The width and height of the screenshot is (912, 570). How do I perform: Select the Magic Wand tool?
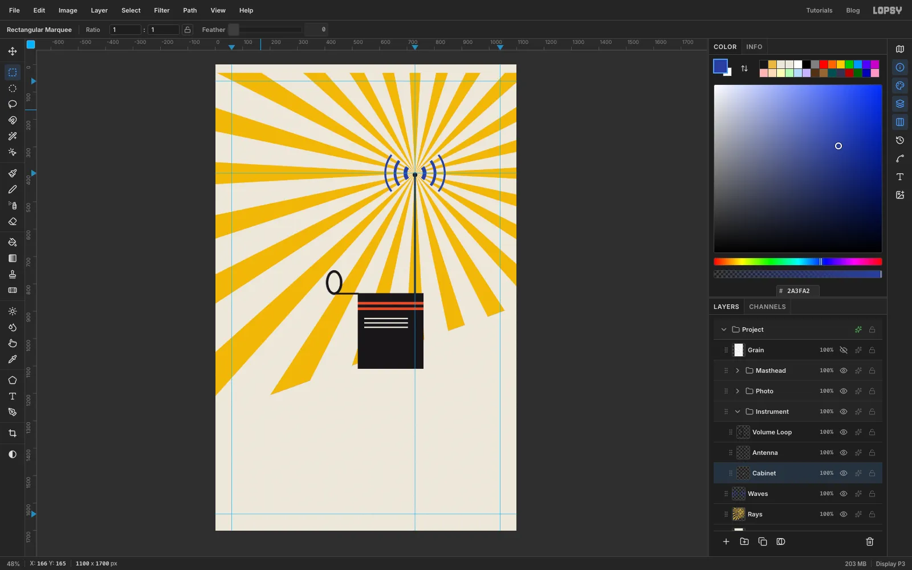pyautogui.click(x=13, y=136)
